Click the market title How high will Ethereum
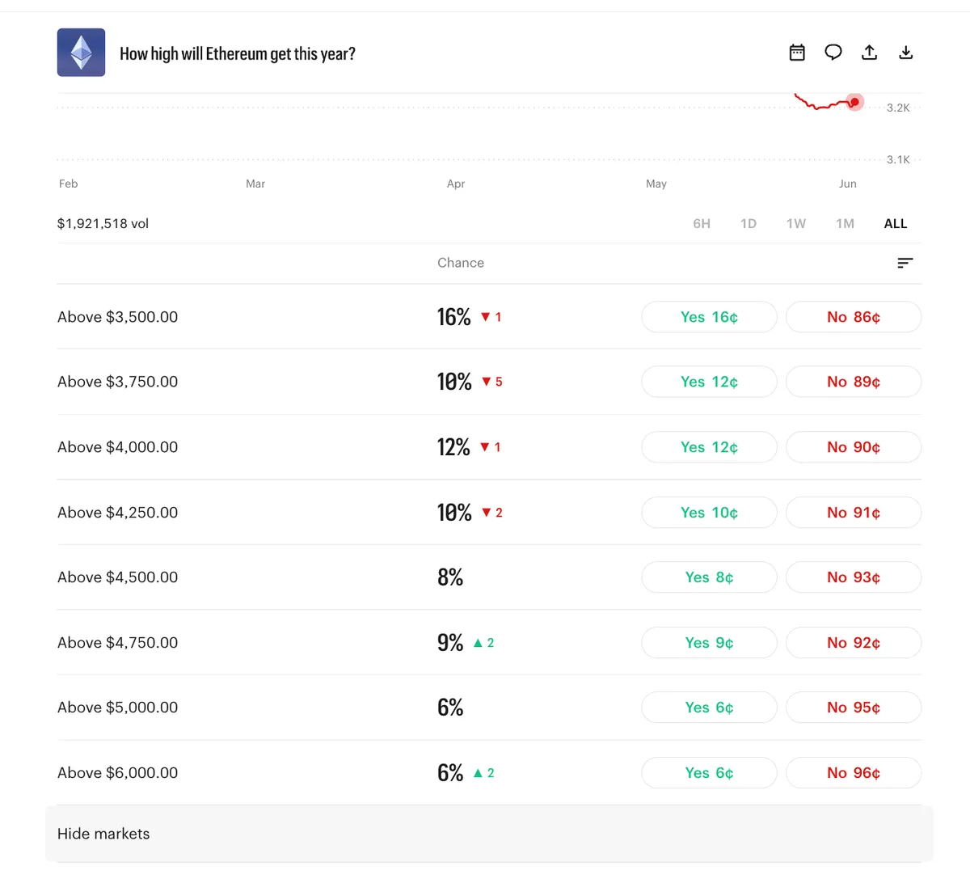The height and width of the screenshot is (879, 970). tap(238, 54)
